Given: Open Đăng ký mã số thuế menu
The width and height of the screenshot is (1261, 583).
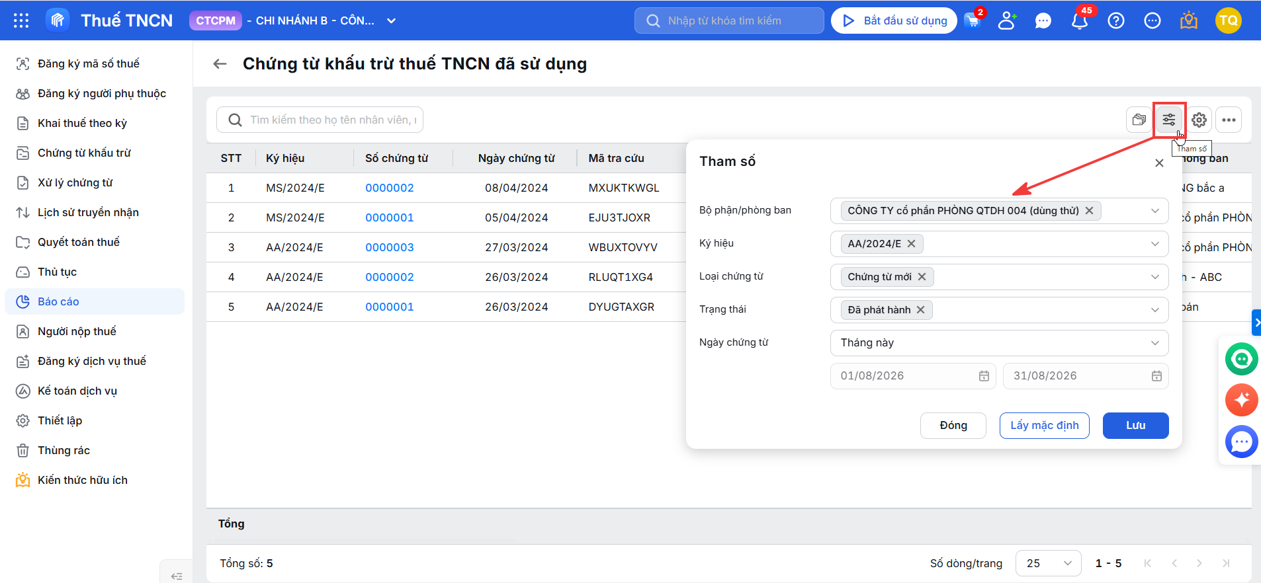Looking at the screenshot, I should pos(95,63).
